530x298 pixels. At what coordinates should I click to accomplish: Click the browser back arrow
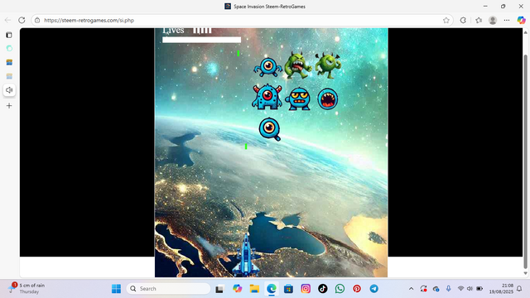[7, 20]
